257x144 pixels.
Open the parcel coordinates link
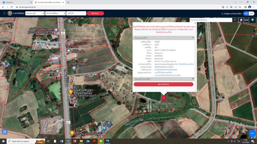point(165,70)
